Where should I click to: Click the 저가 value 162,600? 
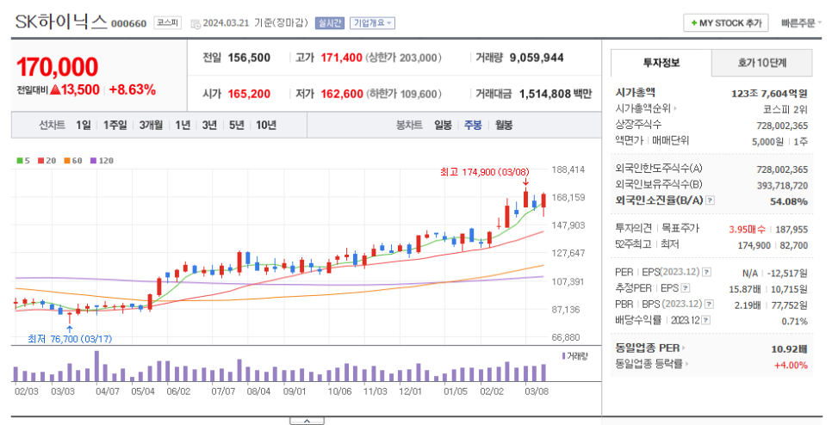tap(342, 94)
